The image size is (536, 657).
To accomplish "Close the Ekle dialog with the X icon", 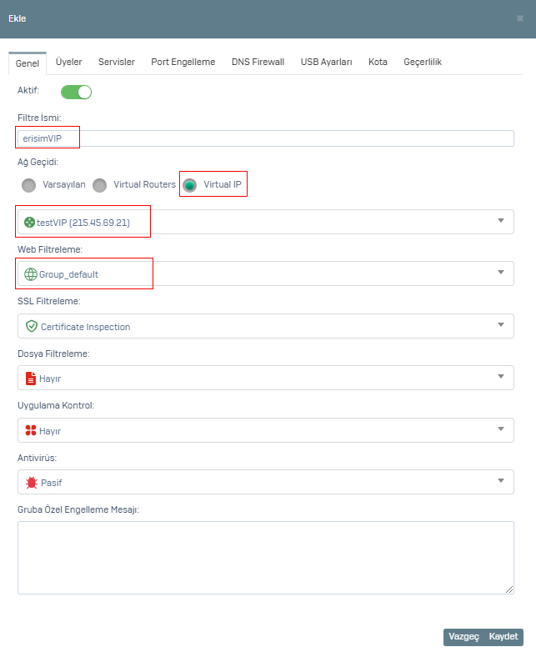I will pos(519,18).
